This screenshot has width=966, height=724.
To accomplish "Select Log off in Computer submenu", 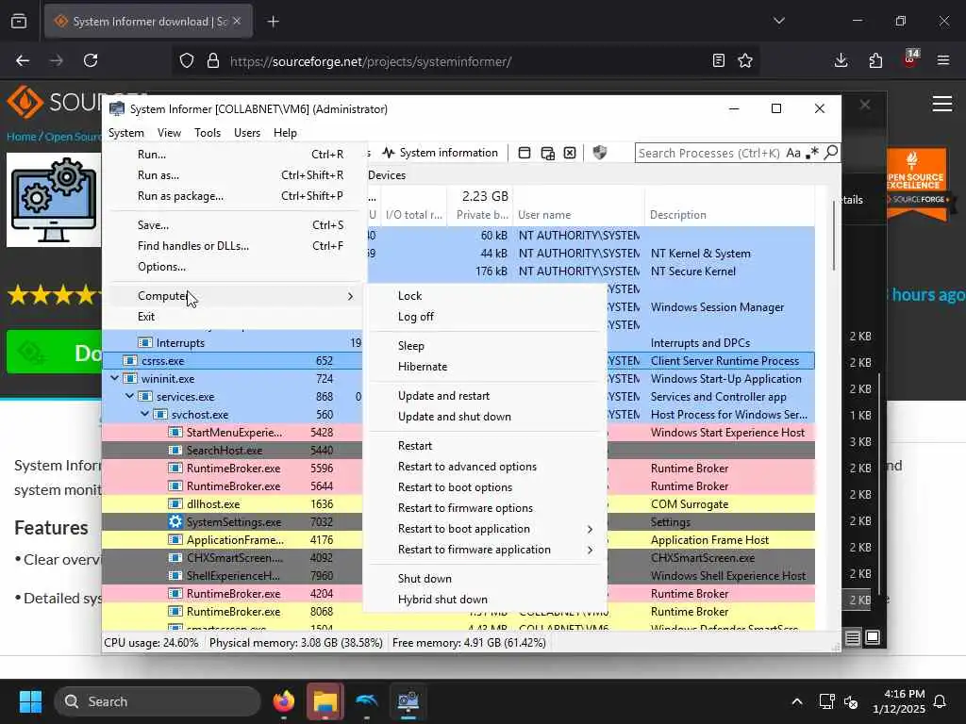I will (485, 317).
